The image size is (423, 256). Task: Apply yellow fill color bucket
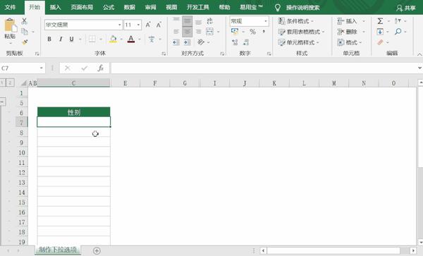pos(114,39)
